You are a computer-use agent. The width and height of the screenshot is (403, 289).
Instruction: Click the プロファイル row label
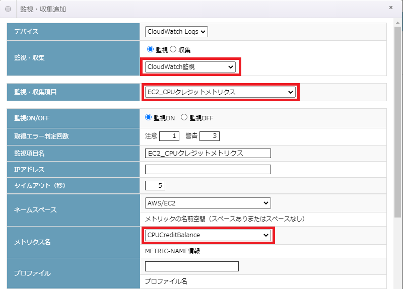(32, 273)
